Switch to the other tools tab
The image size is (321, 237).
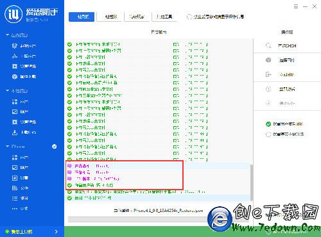(164, 17)
